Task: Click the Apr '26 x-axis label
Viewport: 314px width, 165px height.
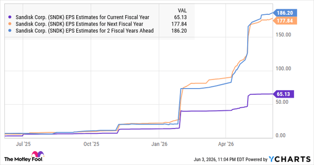Action: click(226, 144)
